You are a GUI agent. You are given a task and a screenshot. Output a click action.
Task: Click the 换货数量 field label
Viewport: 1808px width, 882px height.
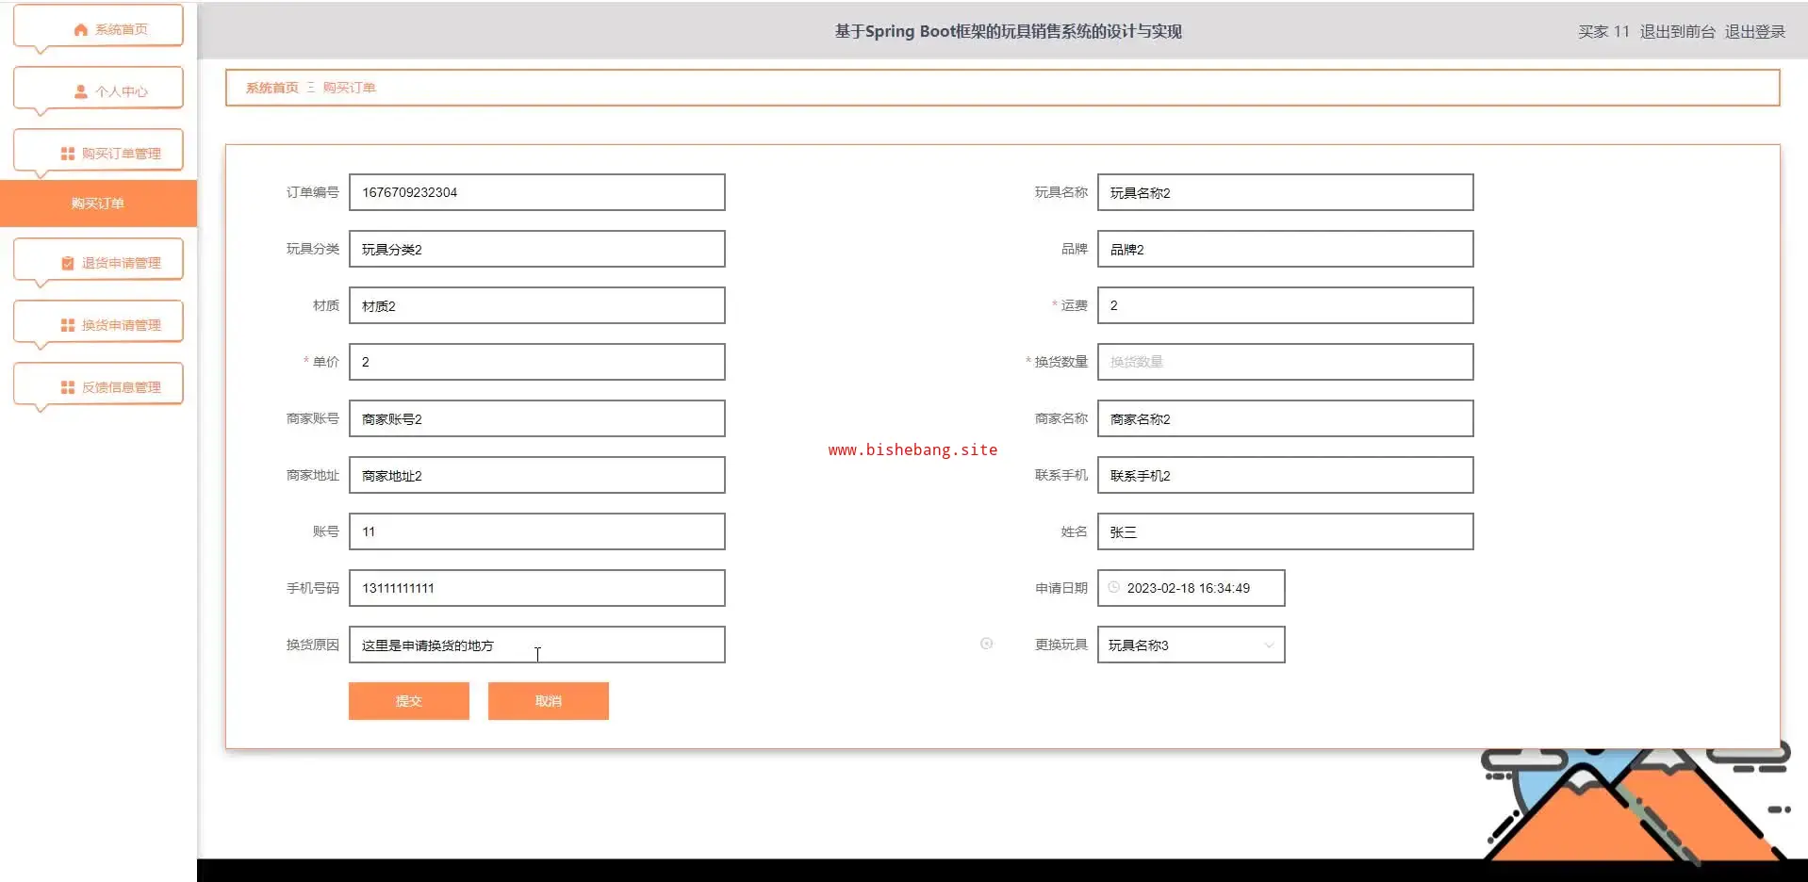click(x=1061, y=362)
